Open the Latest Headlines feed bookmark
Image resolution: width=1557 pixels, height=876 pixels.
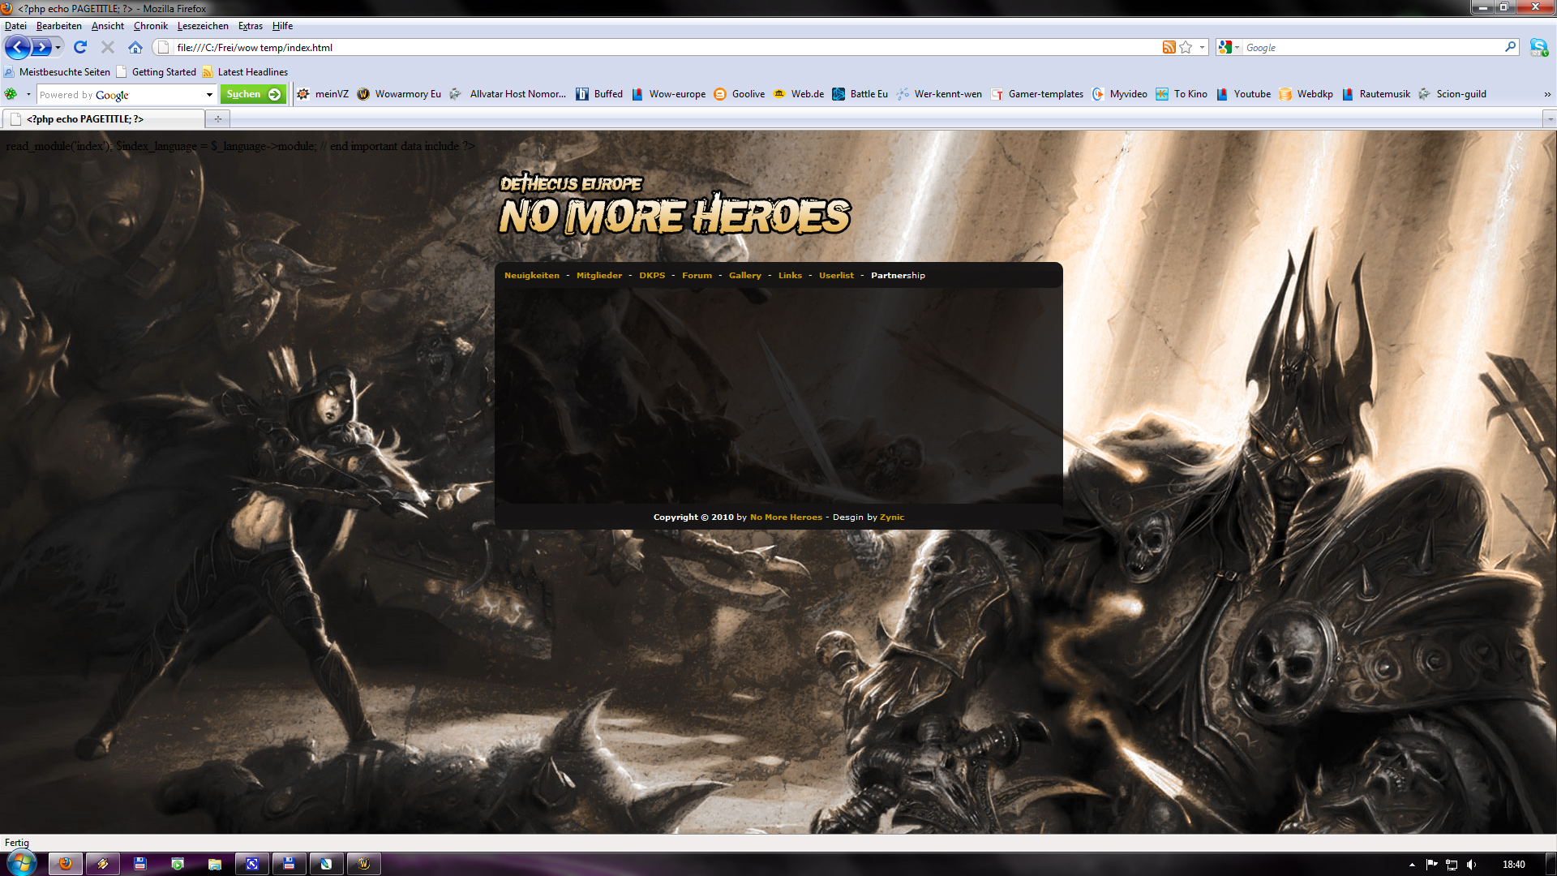tap(245, 72)
